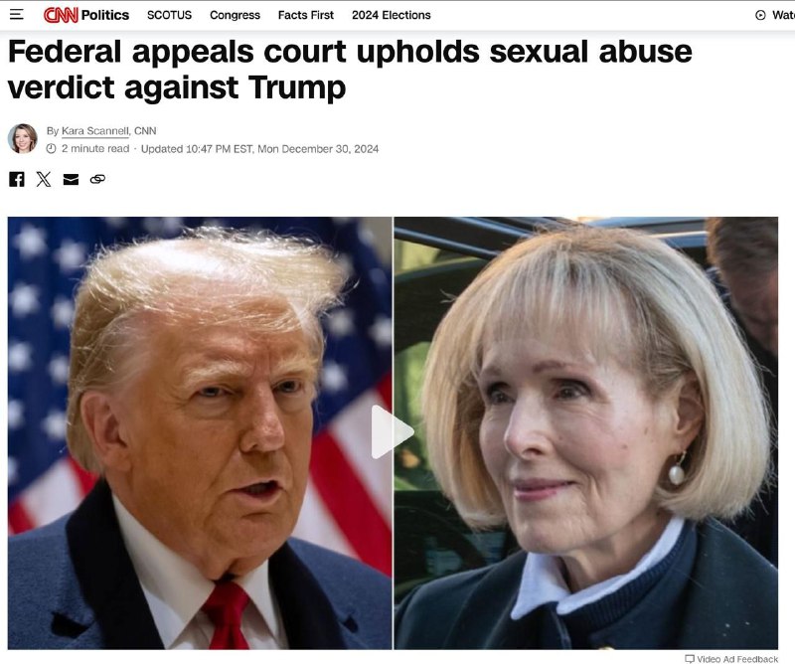Open the SCOTUS section
The width and height of the screenshot is (795, 664).
[169, 15]
